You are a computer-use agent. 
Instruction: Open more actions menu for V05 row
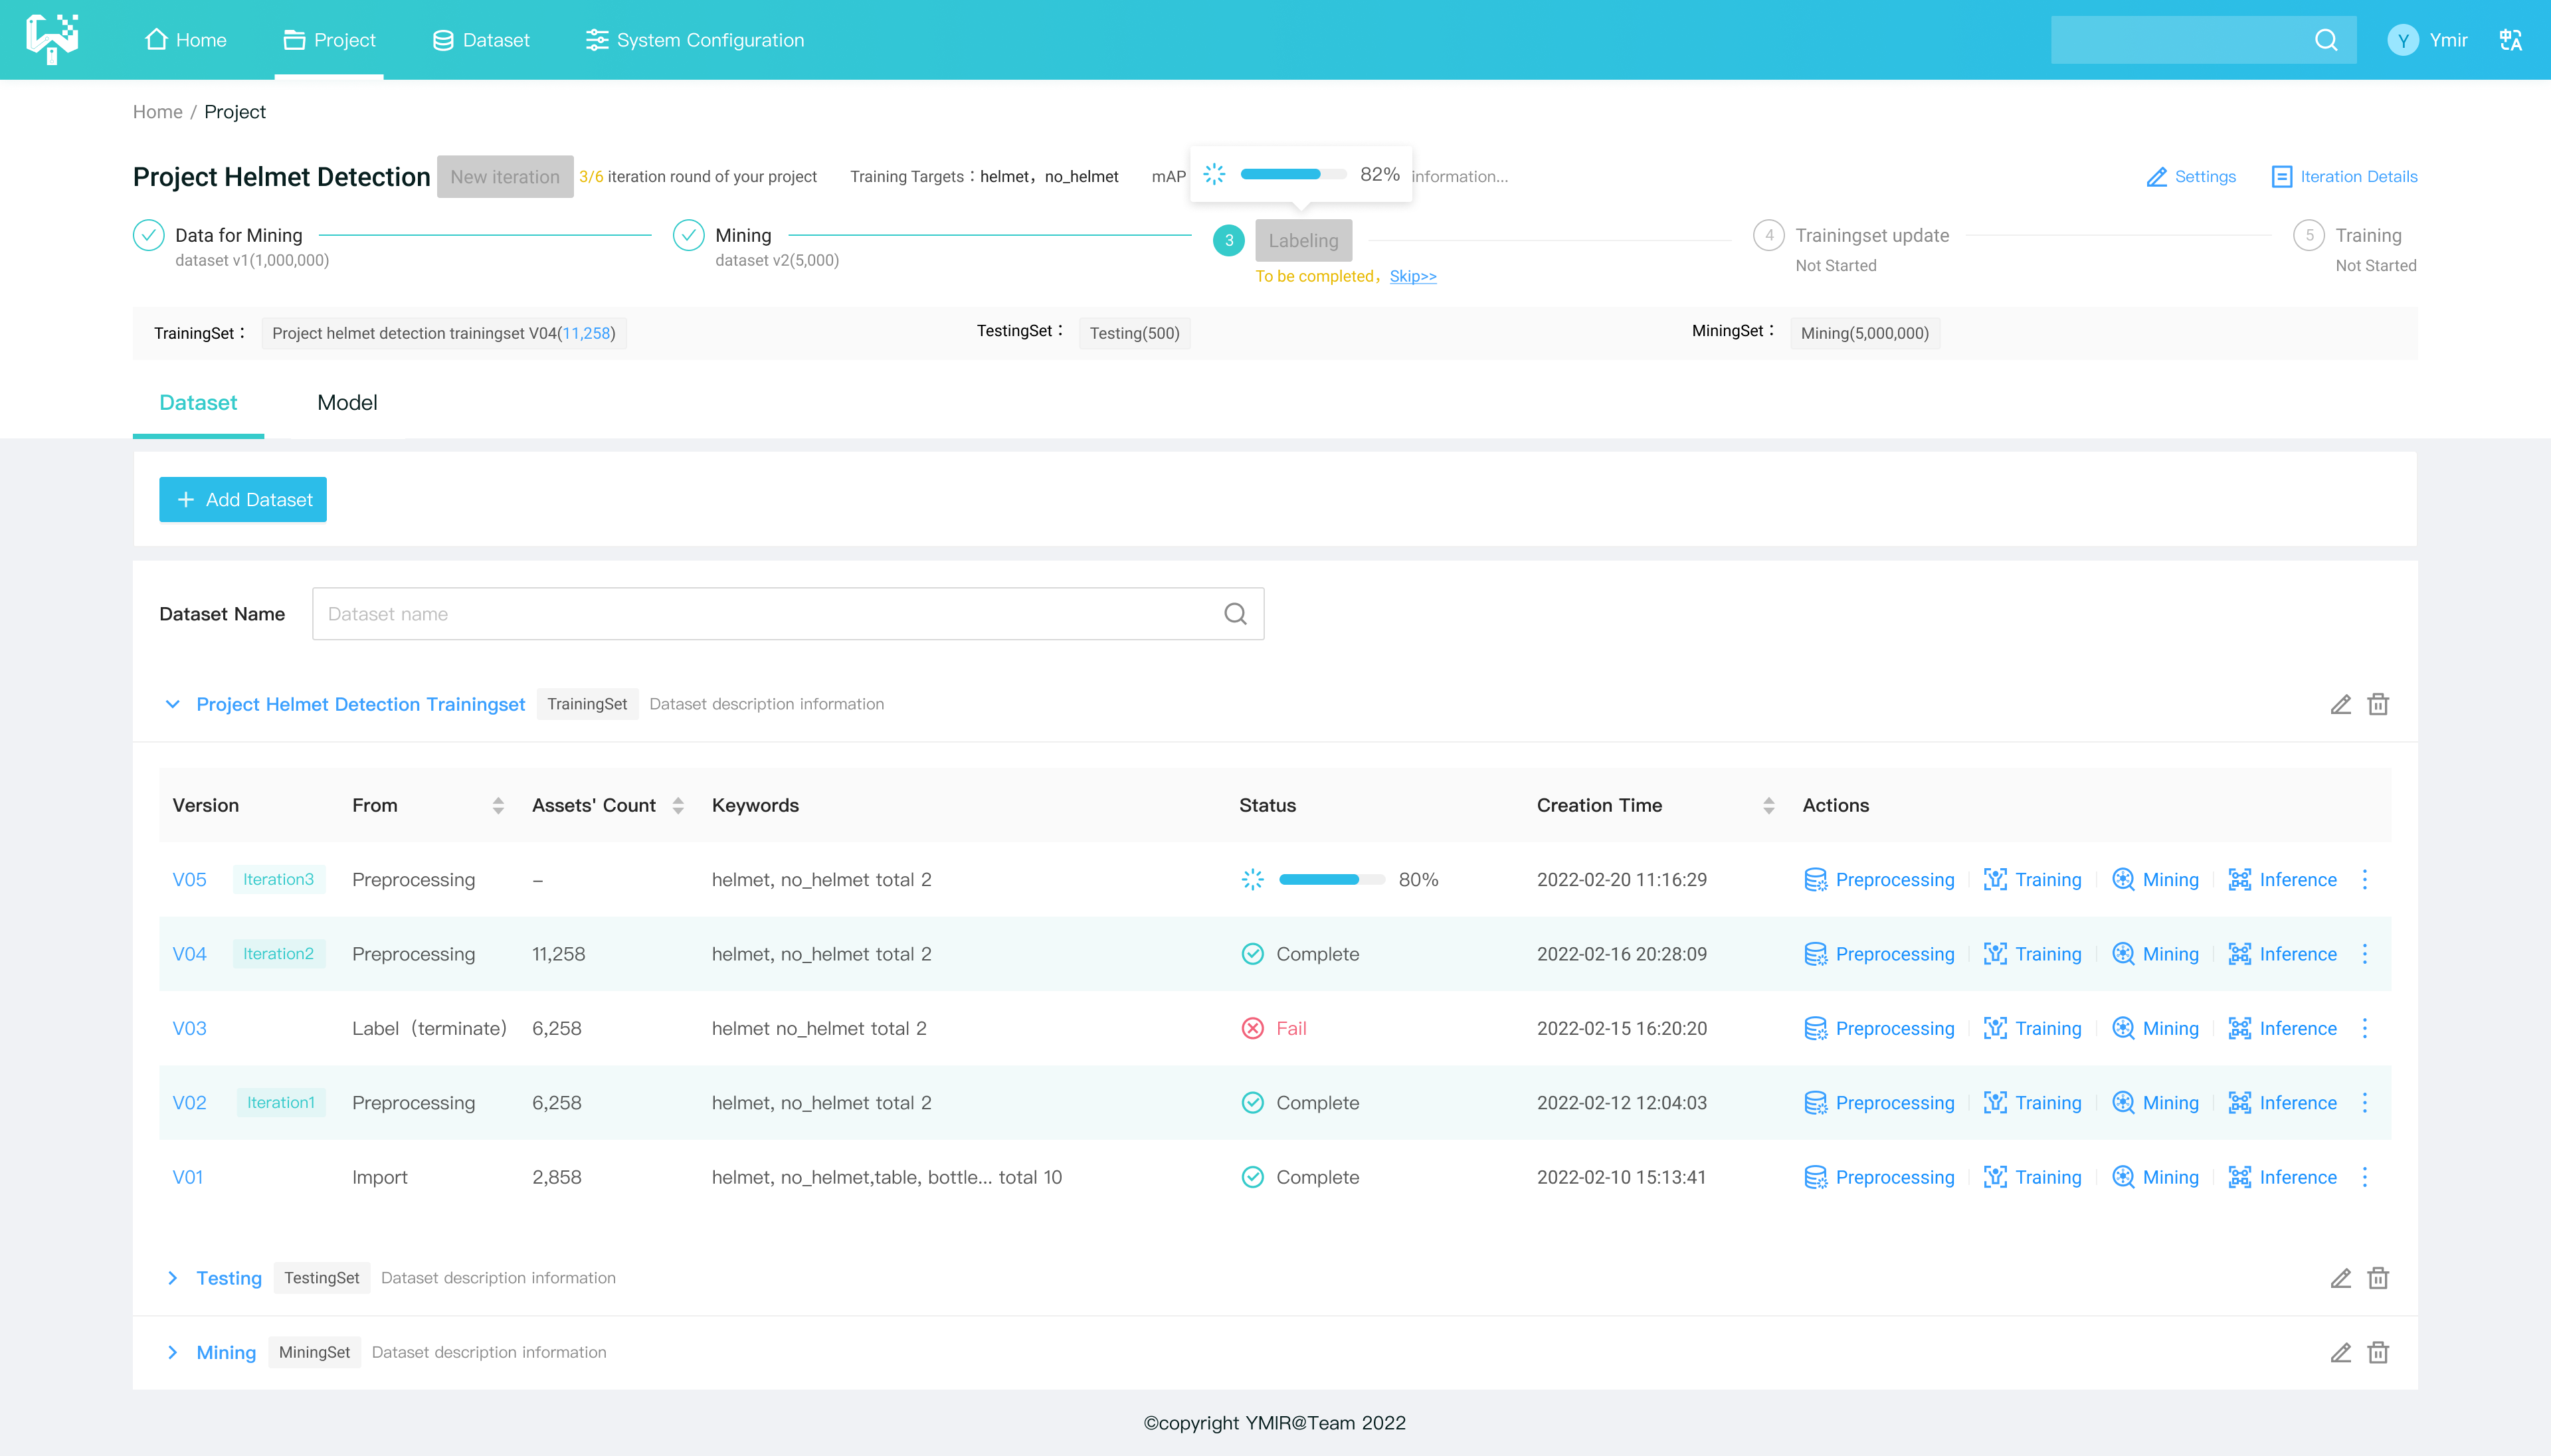pyautogui.click(x=2365, y=879)
